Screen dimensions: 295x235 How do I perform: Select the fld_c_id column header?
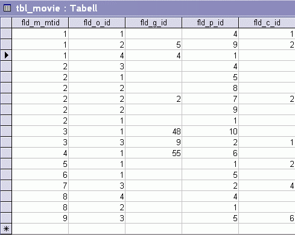pyautogui.click(x=267, y=23)
